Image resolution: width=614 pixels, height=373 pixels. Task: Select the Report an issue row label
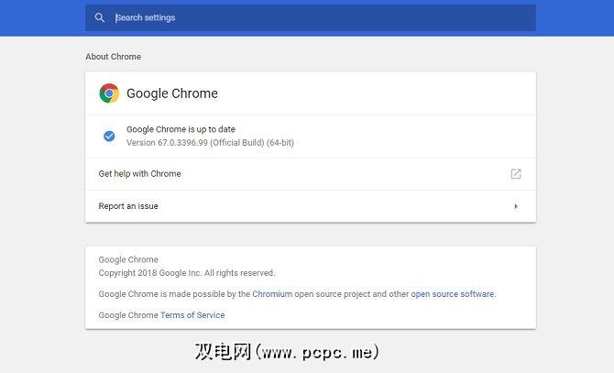click(x=128, y=206)
